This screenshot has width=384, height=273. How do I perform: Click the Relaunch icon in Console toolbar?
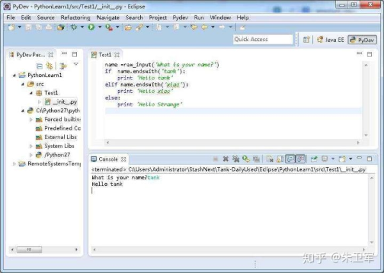pos(246,159)
